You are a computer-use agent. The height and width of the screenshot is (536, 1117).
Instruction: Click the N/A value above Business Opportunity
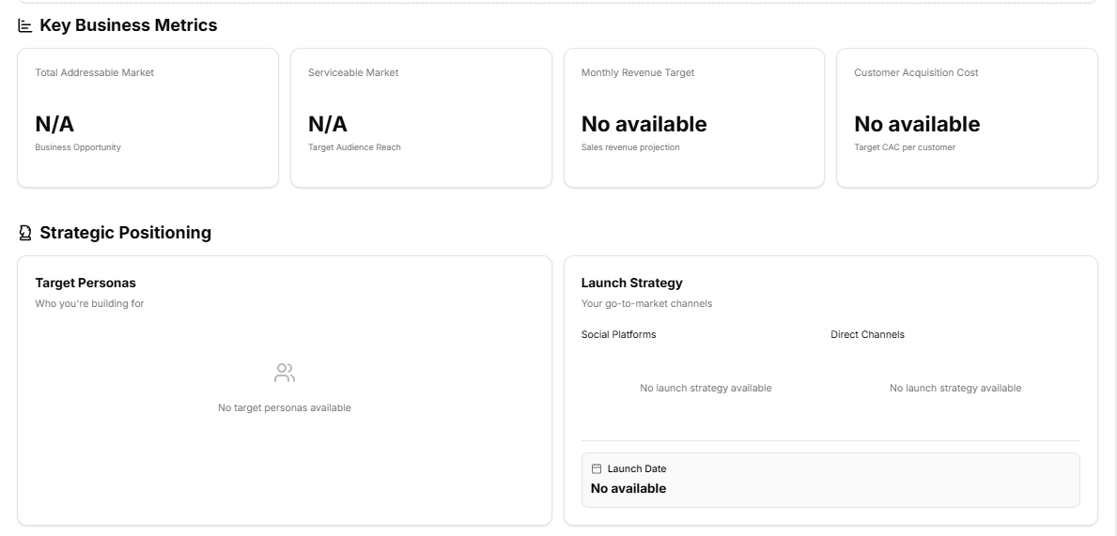(x=54, y=124)
